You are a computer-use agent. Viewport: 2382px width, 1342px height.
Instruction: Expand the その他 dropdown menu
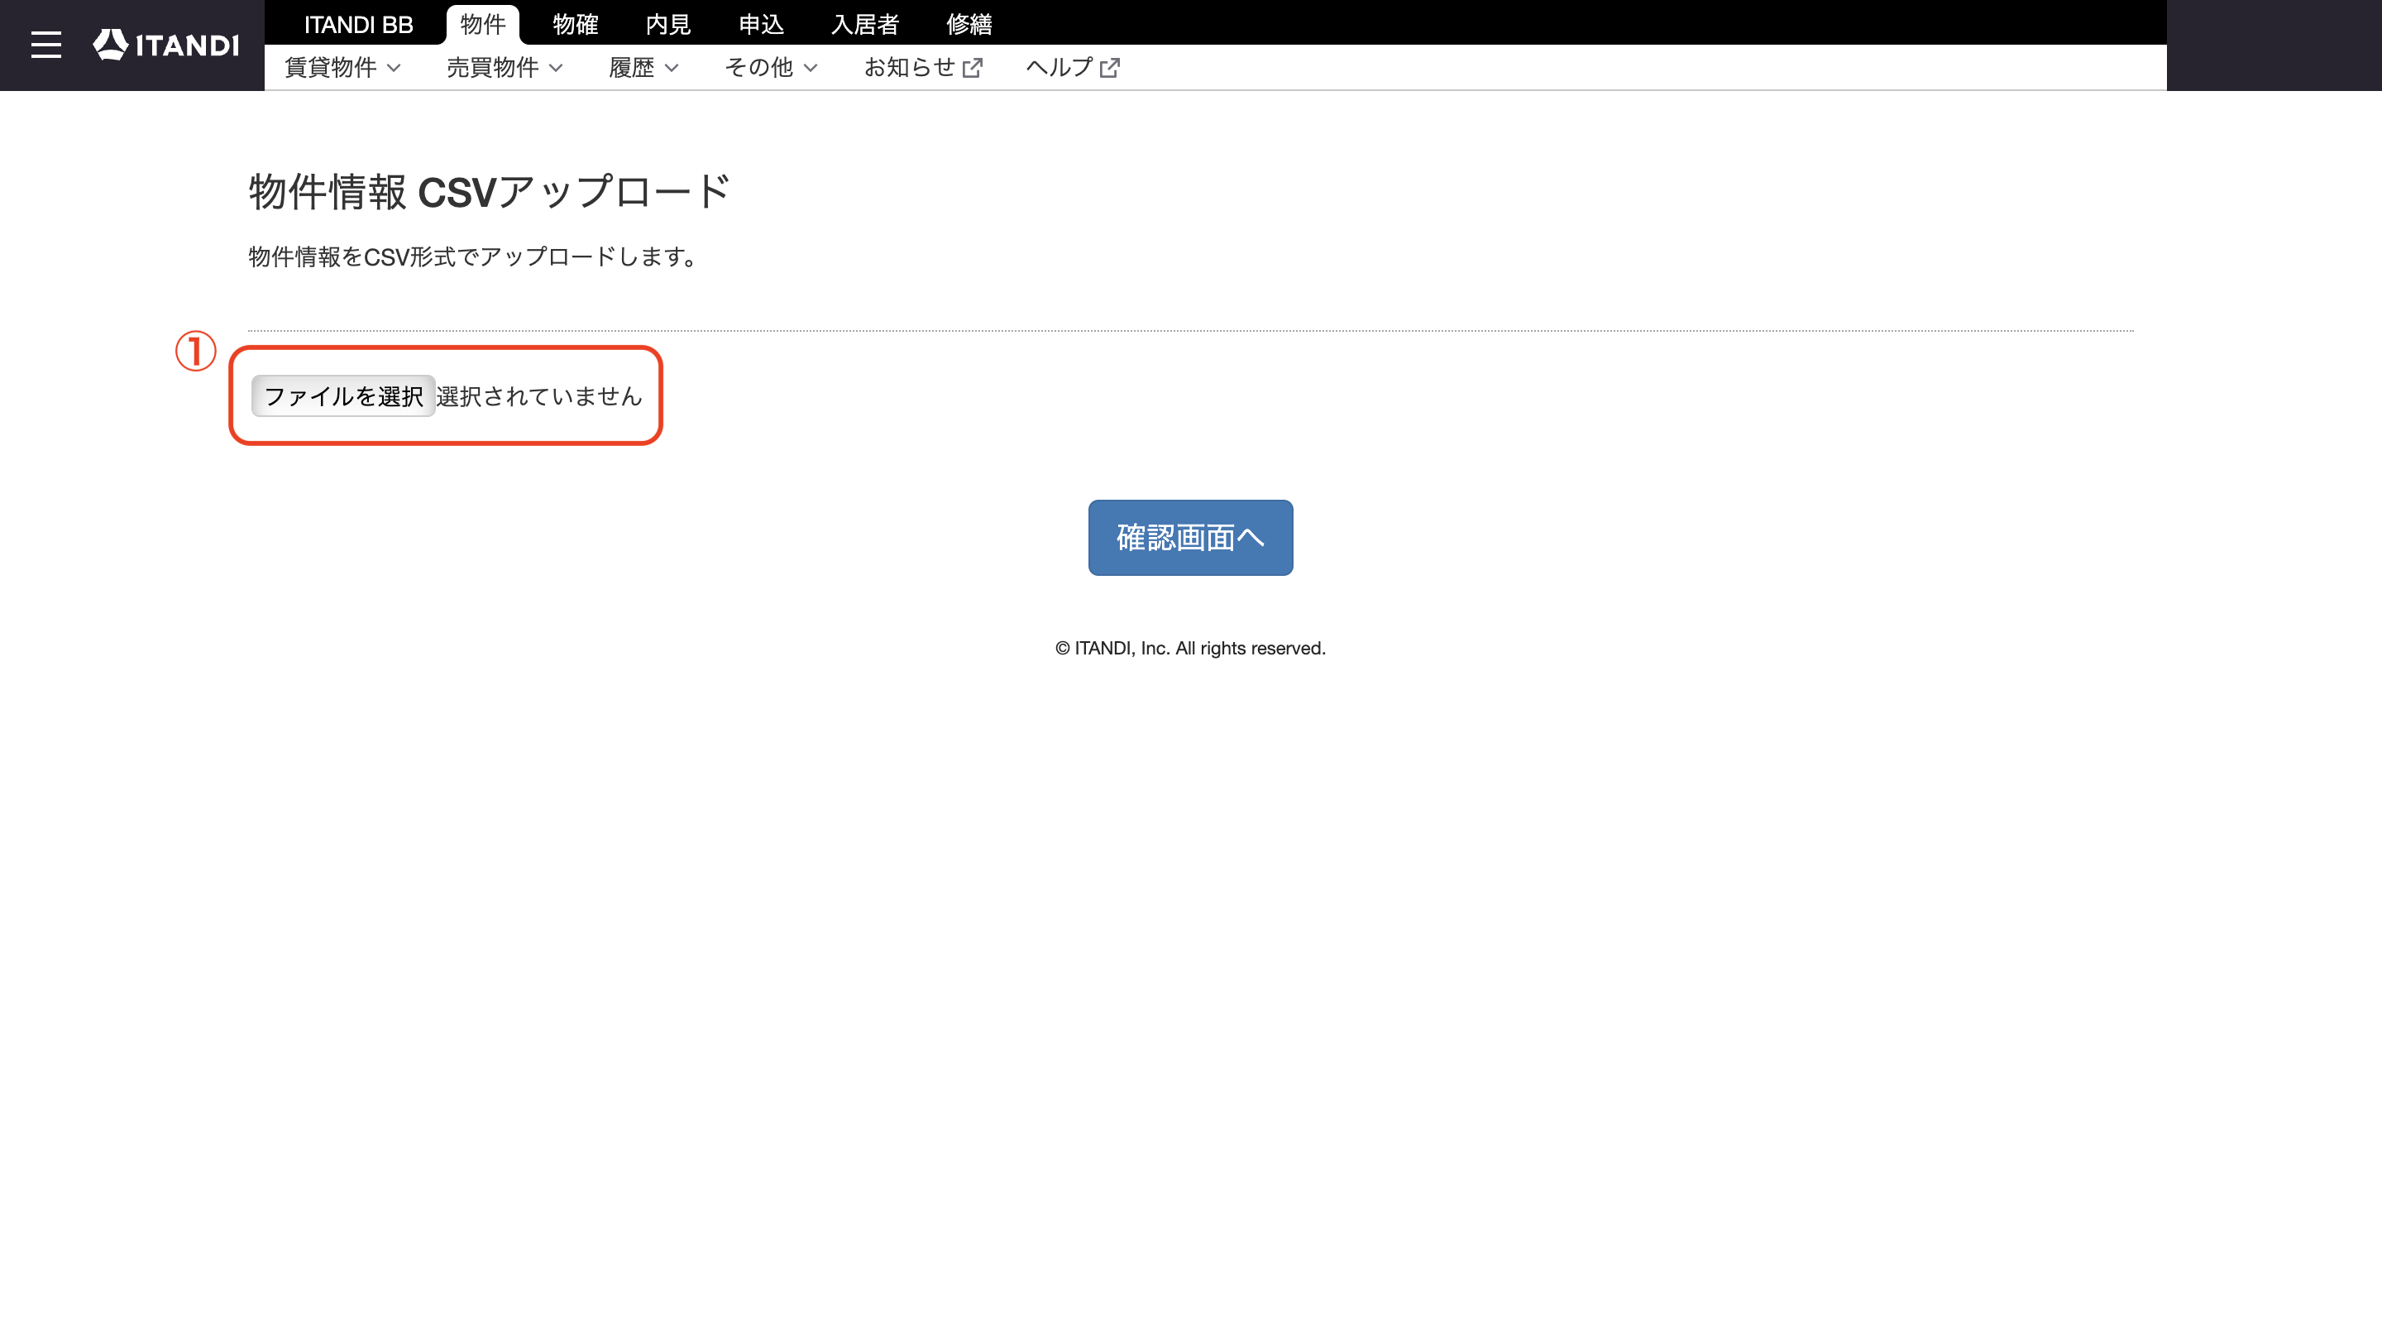(x=771, y=68)
